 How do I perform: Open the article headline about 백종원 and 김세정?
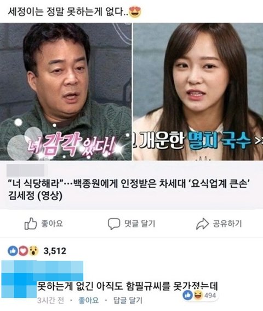pyautogui.click(x=129, y=190)
